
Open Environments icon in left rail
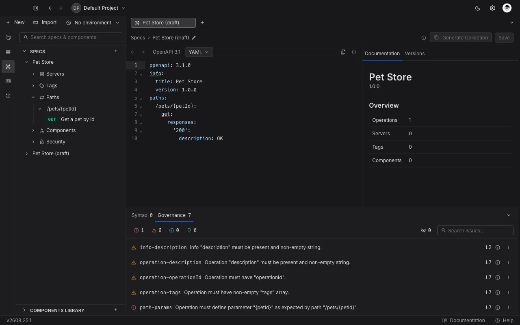click(x=8, y=52)
